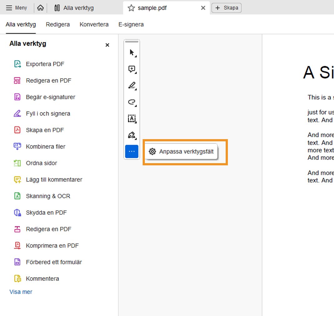Go to the Home icon

tap(40, 8)
